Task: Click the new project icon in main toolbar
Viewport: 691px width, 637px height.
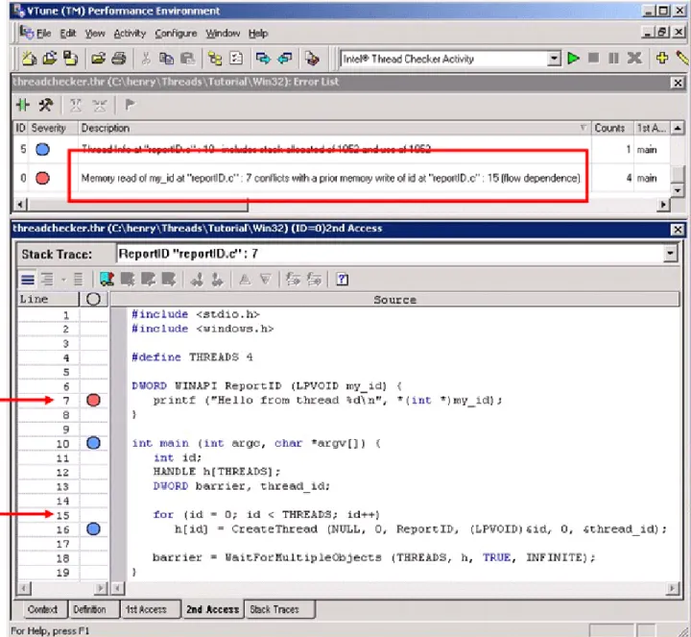Action: 29,59
